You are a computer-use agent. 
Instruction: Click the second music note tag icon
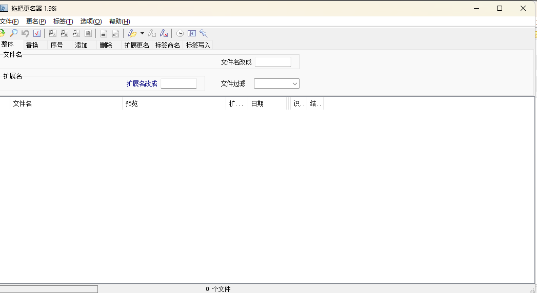pyautogui.click(x=65, y=33)
